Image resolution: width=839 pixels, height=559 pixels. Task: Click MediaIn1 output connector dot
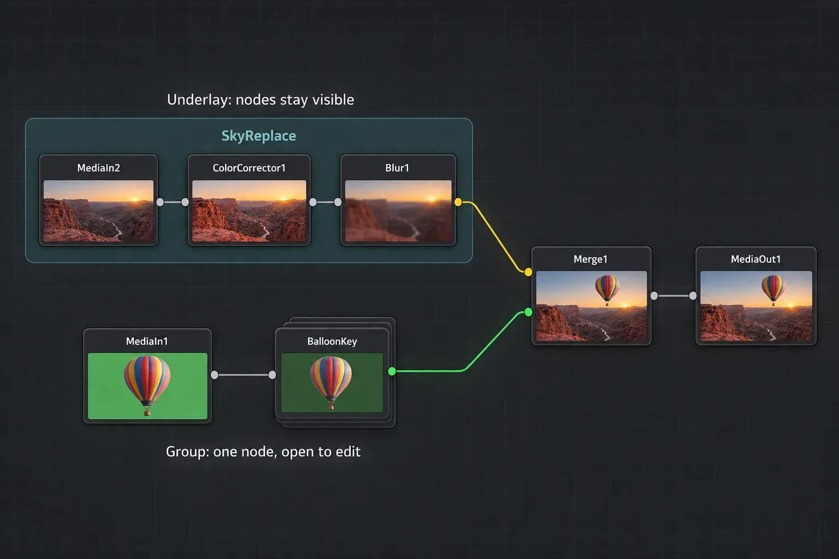pyautogui.click(x=215, y=375)
